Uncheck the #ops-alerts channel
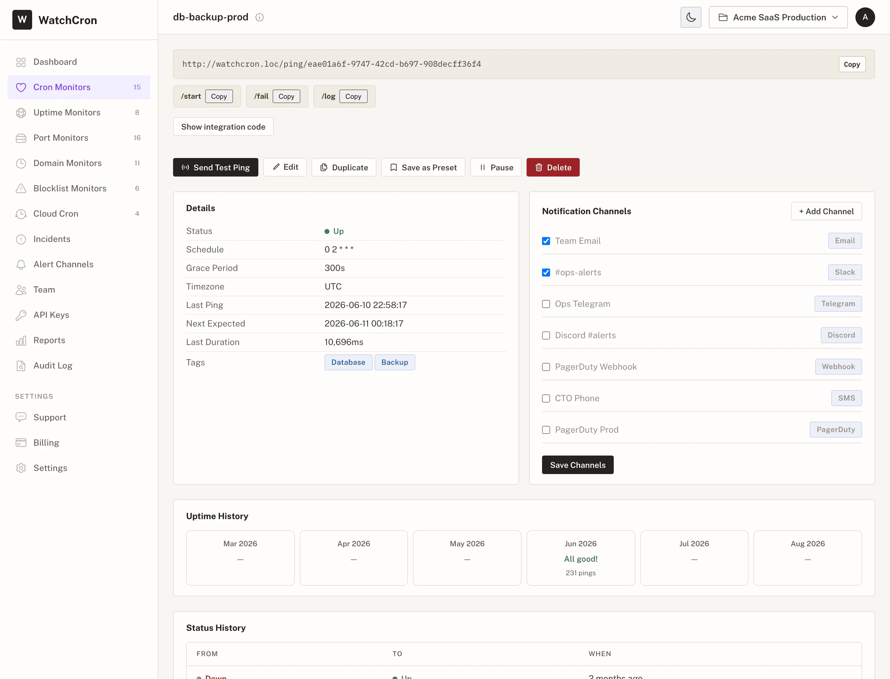 (546, 273)
